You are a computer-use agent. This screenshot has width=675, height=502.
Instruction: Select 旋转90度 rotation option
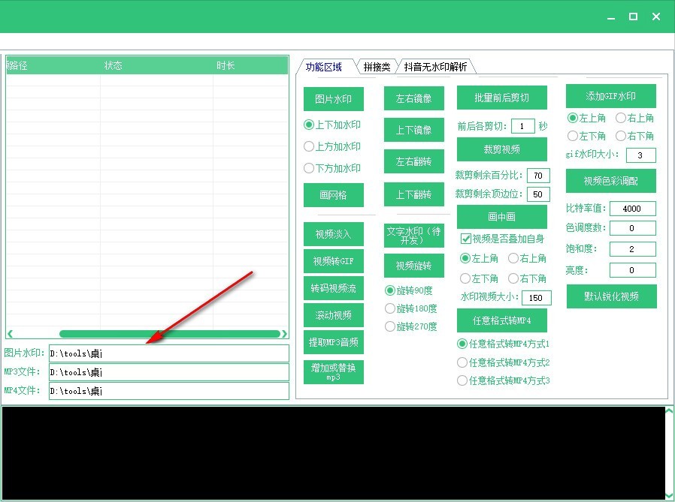(408, 290)
